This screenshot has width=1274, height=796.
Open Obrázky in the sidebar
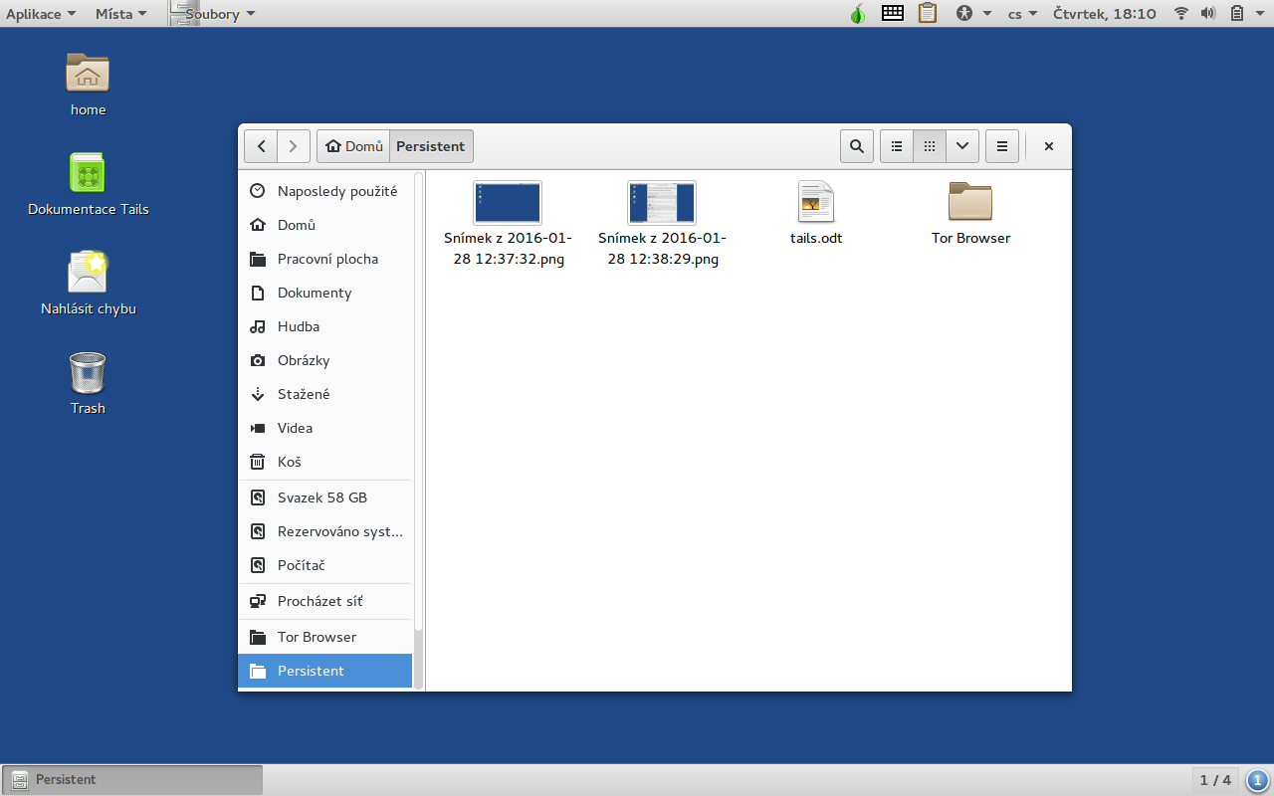[324, 360]
